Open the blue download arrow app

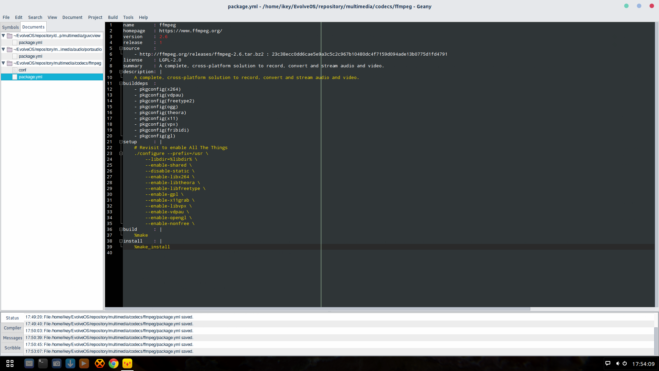[x=70, y=363]
